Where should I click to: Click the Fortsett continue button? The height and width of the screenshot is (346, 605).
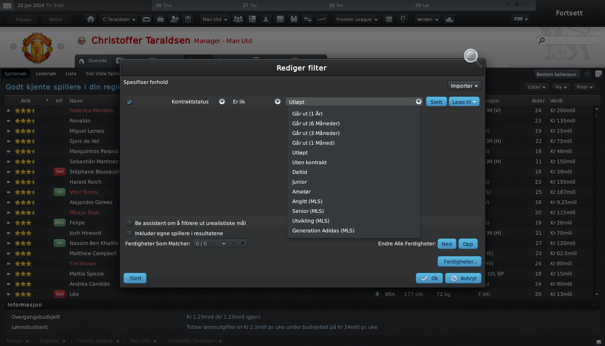click(x=569, y=13)
